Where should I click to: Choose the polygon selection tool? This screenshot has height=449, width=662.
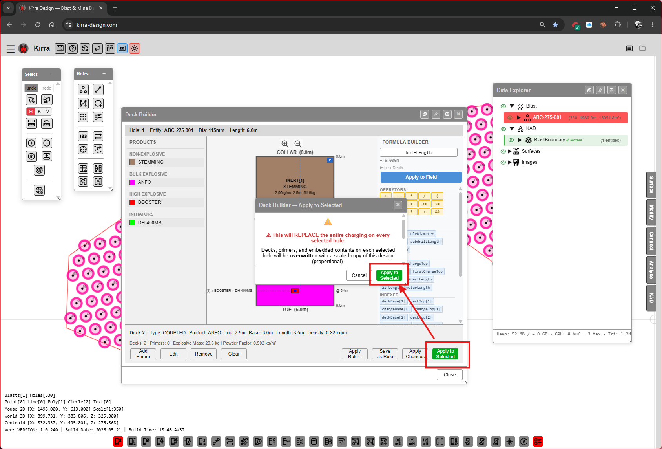click(x=47, y=100)
